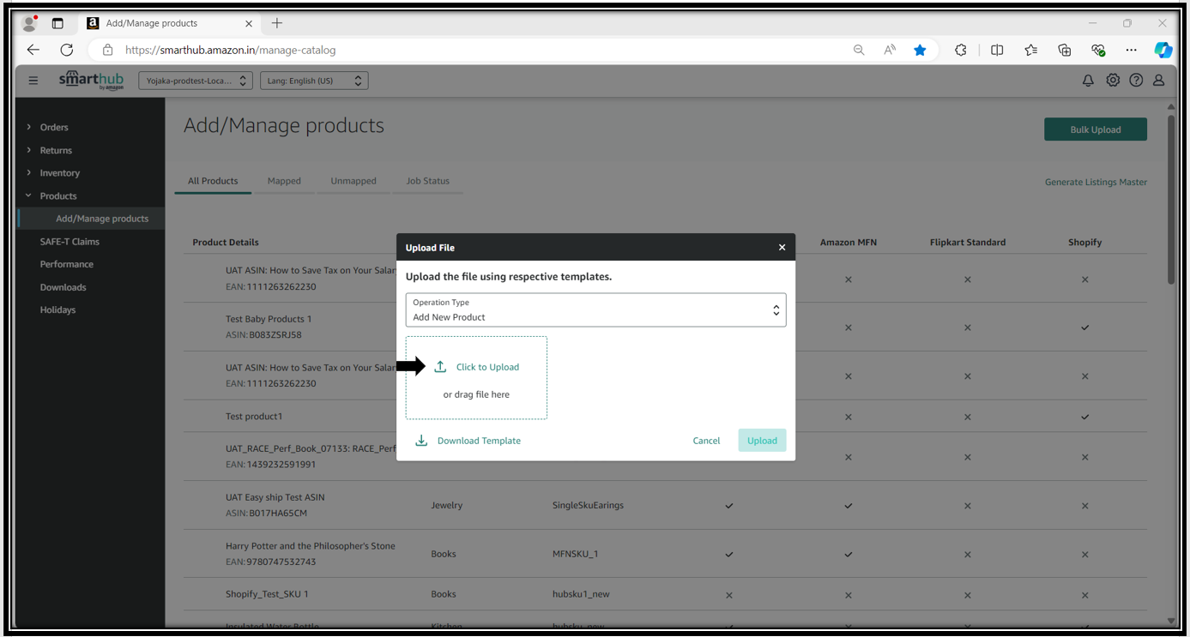This screenshot has width=1190, height=637.
Task: Open Read aloud in address bar
Action: 890,50
